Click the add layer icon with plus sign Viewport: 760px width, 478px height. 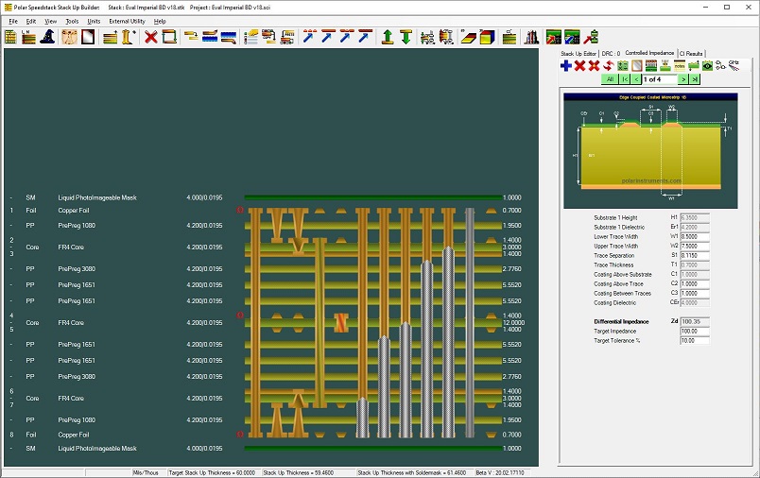click(110, 37)
